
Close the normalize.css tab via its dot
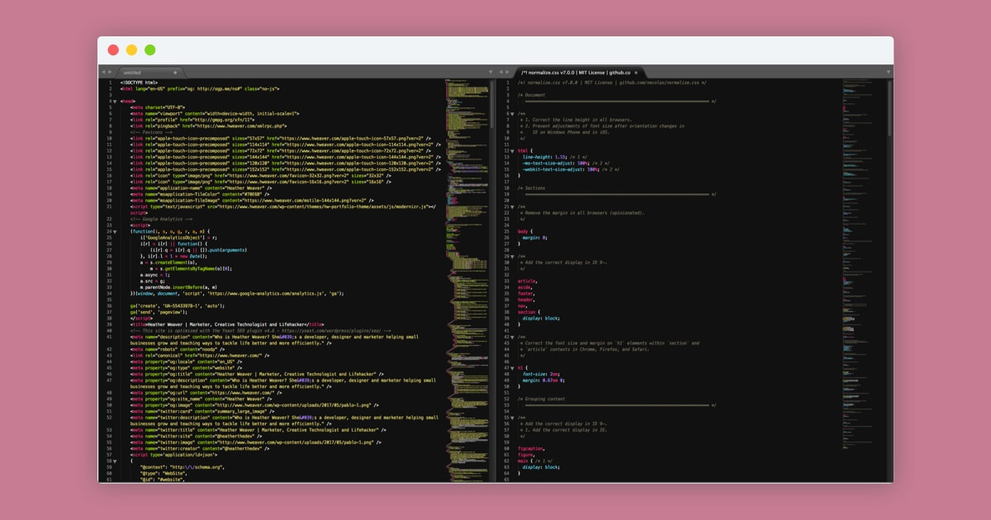coord(636,73)
